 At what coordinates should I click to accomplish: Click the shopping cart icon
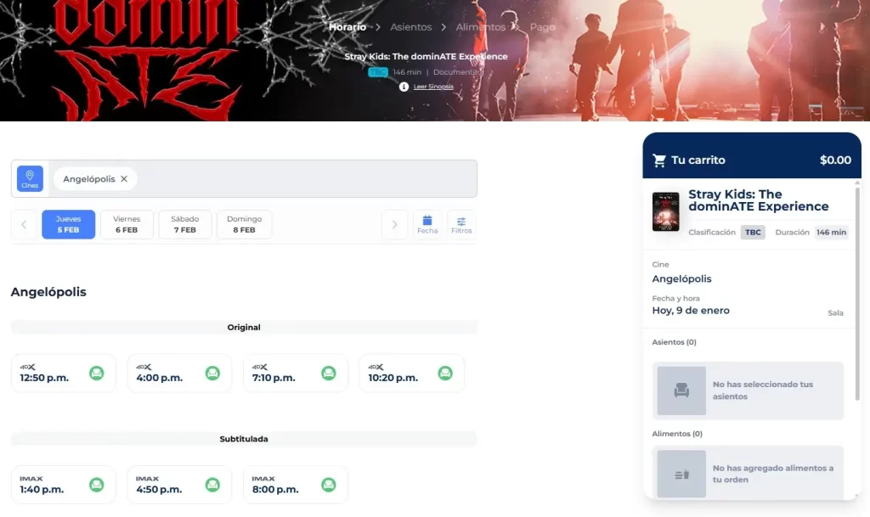pos(659,160)
